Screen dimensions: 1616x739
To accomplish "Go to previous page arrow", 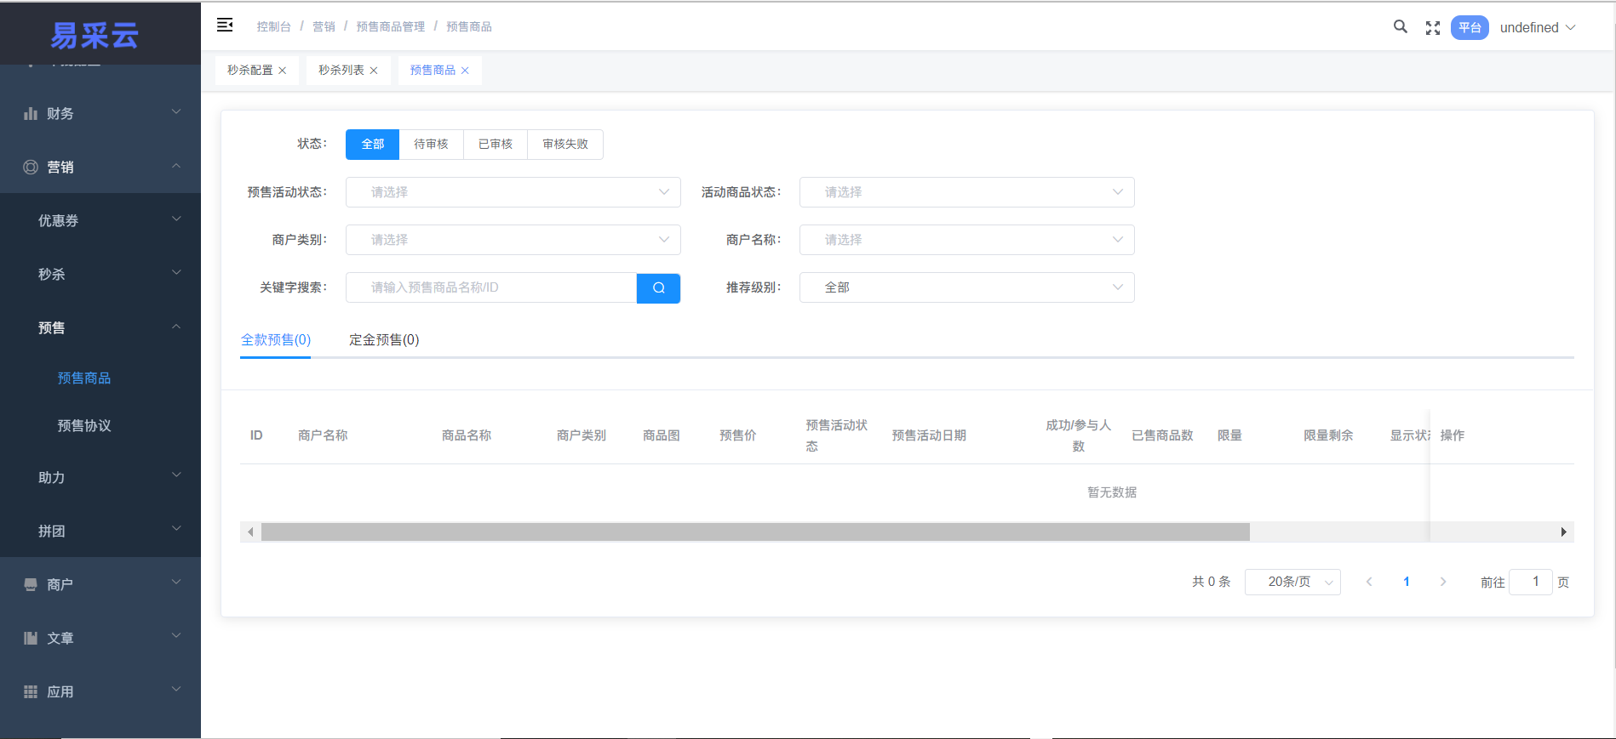I will [x=1369, y=582].
